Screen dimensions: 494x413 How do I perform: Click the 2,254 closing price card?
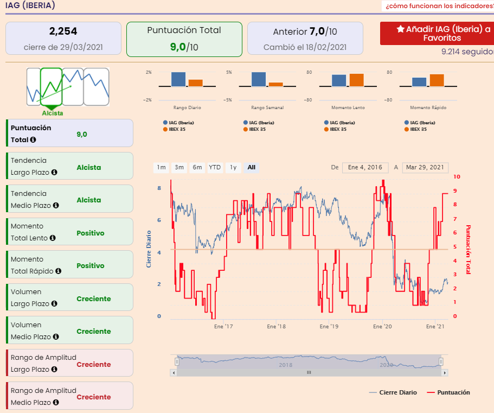click(x=63, y=39)
